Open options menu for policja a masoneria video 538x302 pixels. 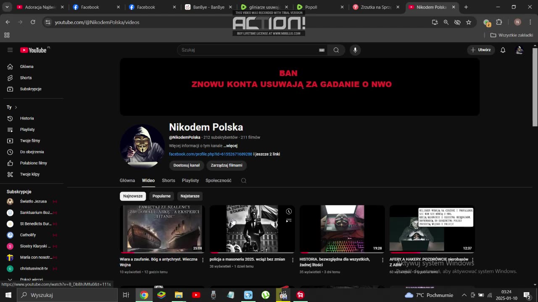[293, 260]
